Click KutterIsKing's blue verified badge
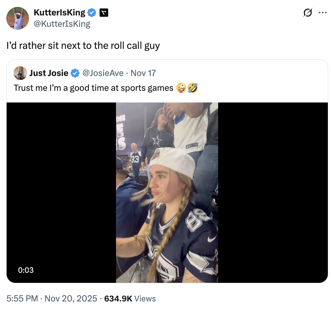 [x=92, y=13]
